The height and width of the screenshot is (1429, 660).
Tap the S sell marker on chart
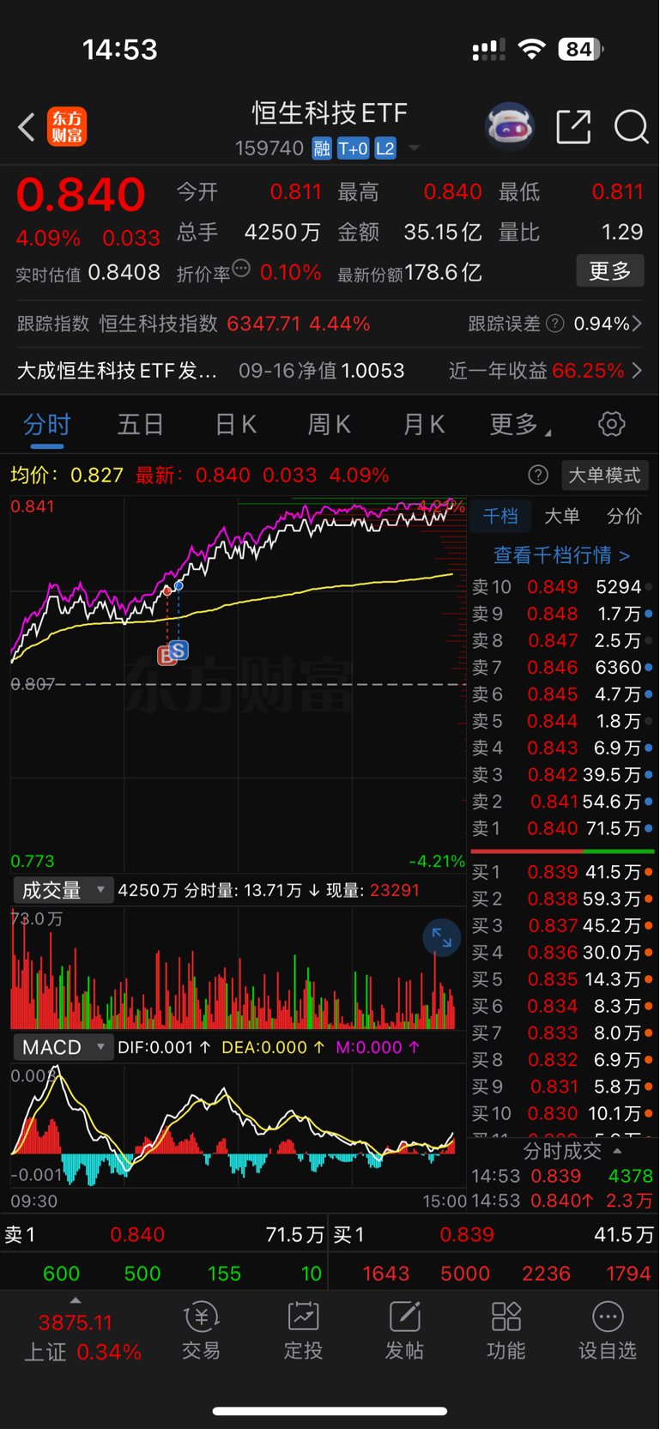(179, 650)
